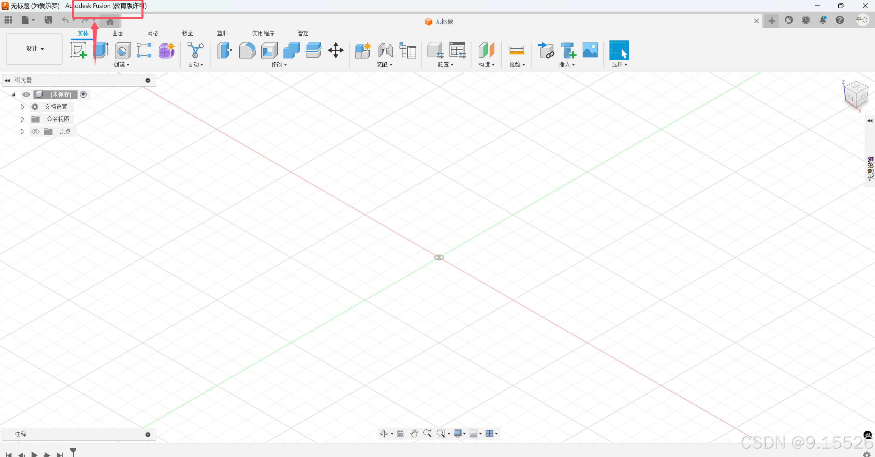The width and height of the screenshot is (875, 457).
Task: Click the Save button in the toolbar
Action: 48,20
